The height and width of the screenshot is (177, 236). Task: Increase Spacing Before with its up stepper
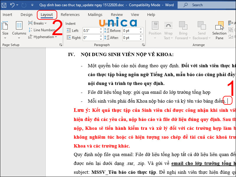(141, 29)
